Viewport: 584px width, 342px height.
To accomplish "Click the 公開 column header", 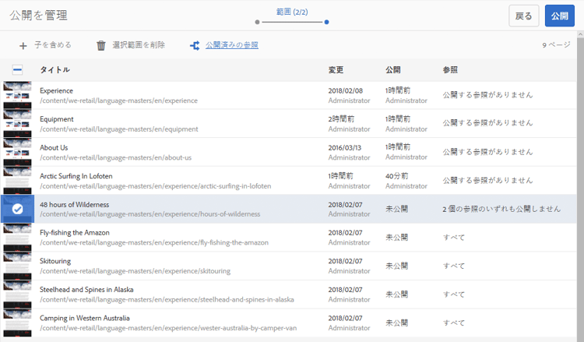I will tap(393, 69).
